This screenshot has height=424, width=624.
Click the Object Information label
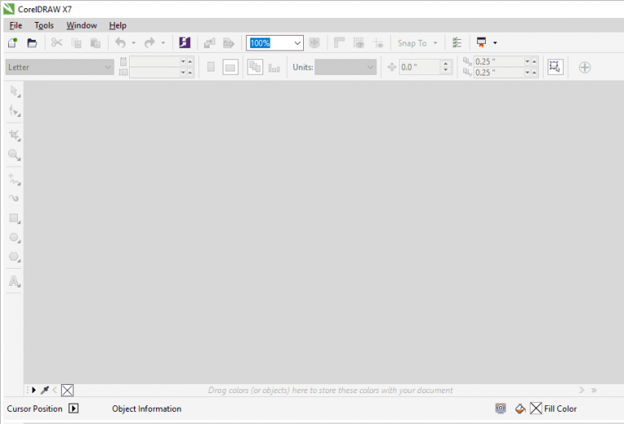(x=146, y=409)
